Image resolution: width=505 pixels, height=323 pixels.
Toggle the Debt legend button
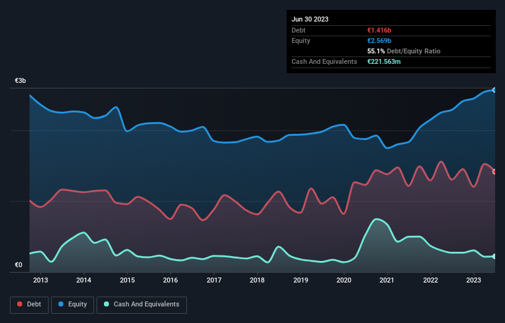29,305
